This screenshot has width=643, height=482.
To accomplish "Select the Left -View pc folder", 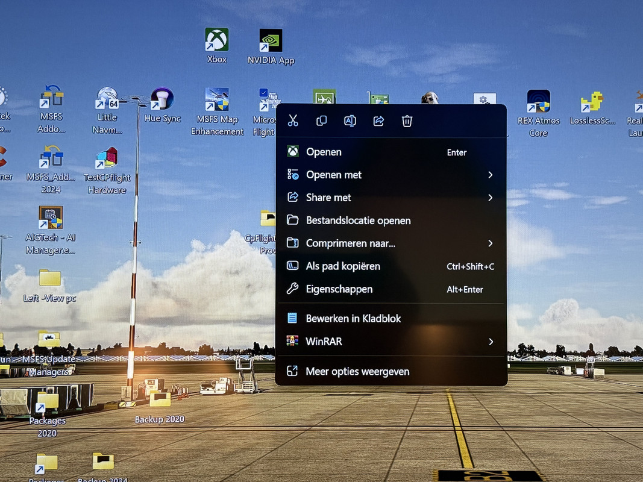I will [x=50, y=286].
